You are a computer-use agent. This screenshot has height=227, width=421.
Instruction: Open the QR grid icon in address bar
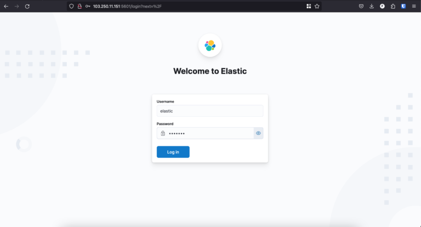click(x=309, y=6)
